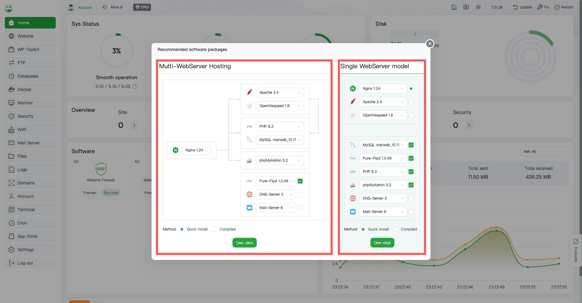Open the Net: All dropdown
This screenshot has height=303, width=582.
pyautogui.click(x=544, y=152)
